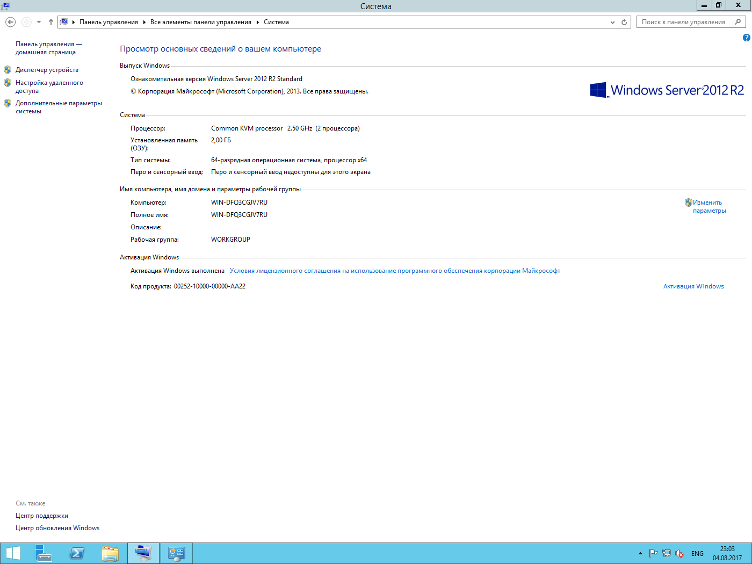Click 'Изменить параметры' link
The width and height of the screenshot is (752, 564).
coord(709,206)
